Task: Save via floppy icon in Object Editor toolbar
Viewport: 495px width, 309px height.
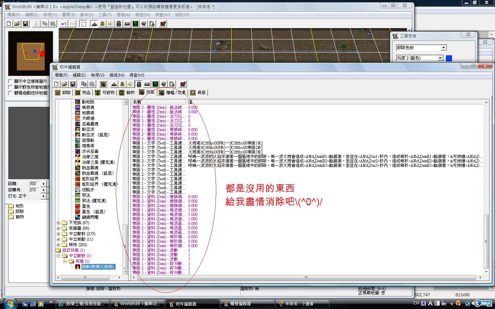Action: [x=73, y=84]
